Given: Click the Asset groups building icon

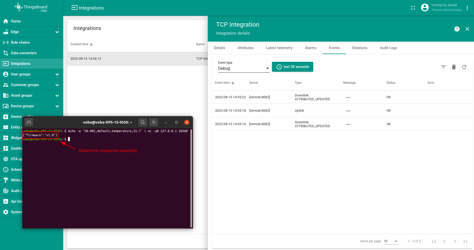Looking at the screenshot, I should 6,95.
